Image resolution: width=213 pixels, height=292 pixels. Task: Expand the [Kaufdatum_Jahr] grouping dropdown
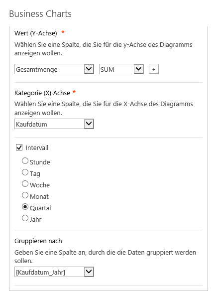point(54,272)
